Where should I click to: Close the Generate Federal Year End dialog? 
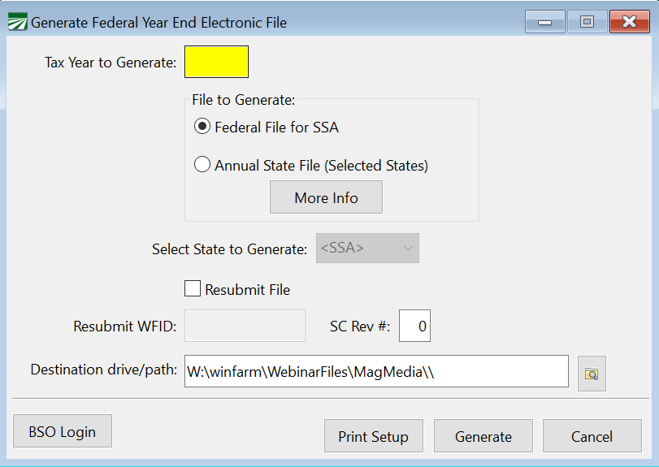coord(629,22)
